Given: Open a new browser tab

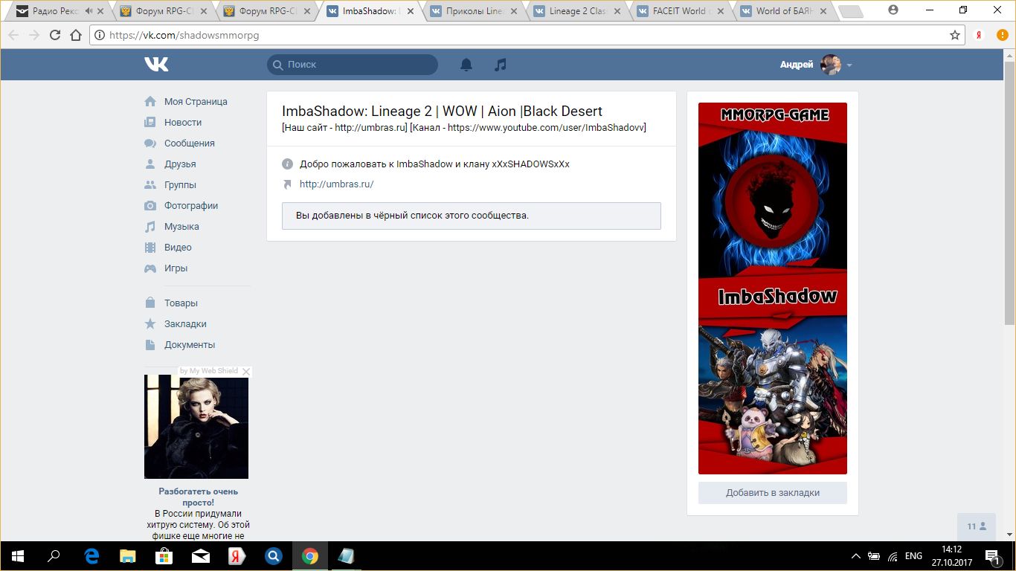Looking at the screenshot, I should (850, 11).
